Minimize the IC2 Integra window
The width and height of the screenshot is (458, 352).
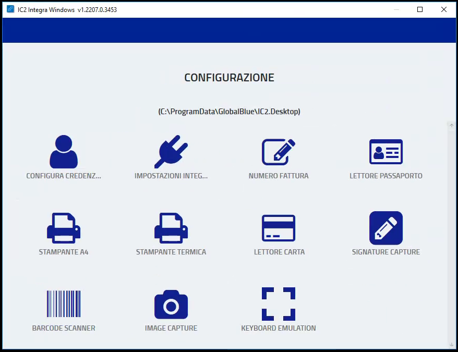pyautogui.click(x=396, y=9)
